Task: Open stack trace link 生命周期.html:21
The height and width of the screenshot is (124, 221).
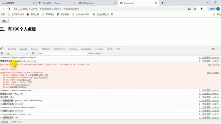Action: (16, 87)
